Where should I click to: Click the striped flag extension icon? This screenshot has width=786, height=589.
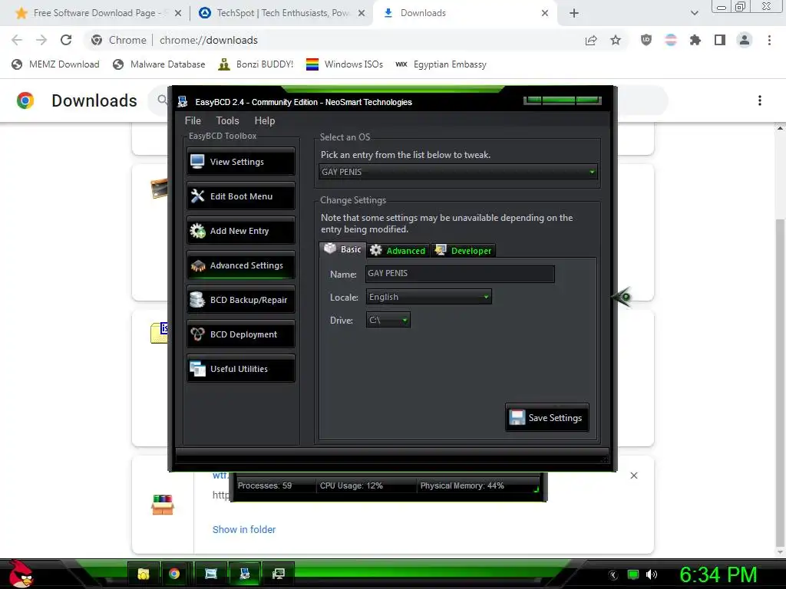(671, 40)
